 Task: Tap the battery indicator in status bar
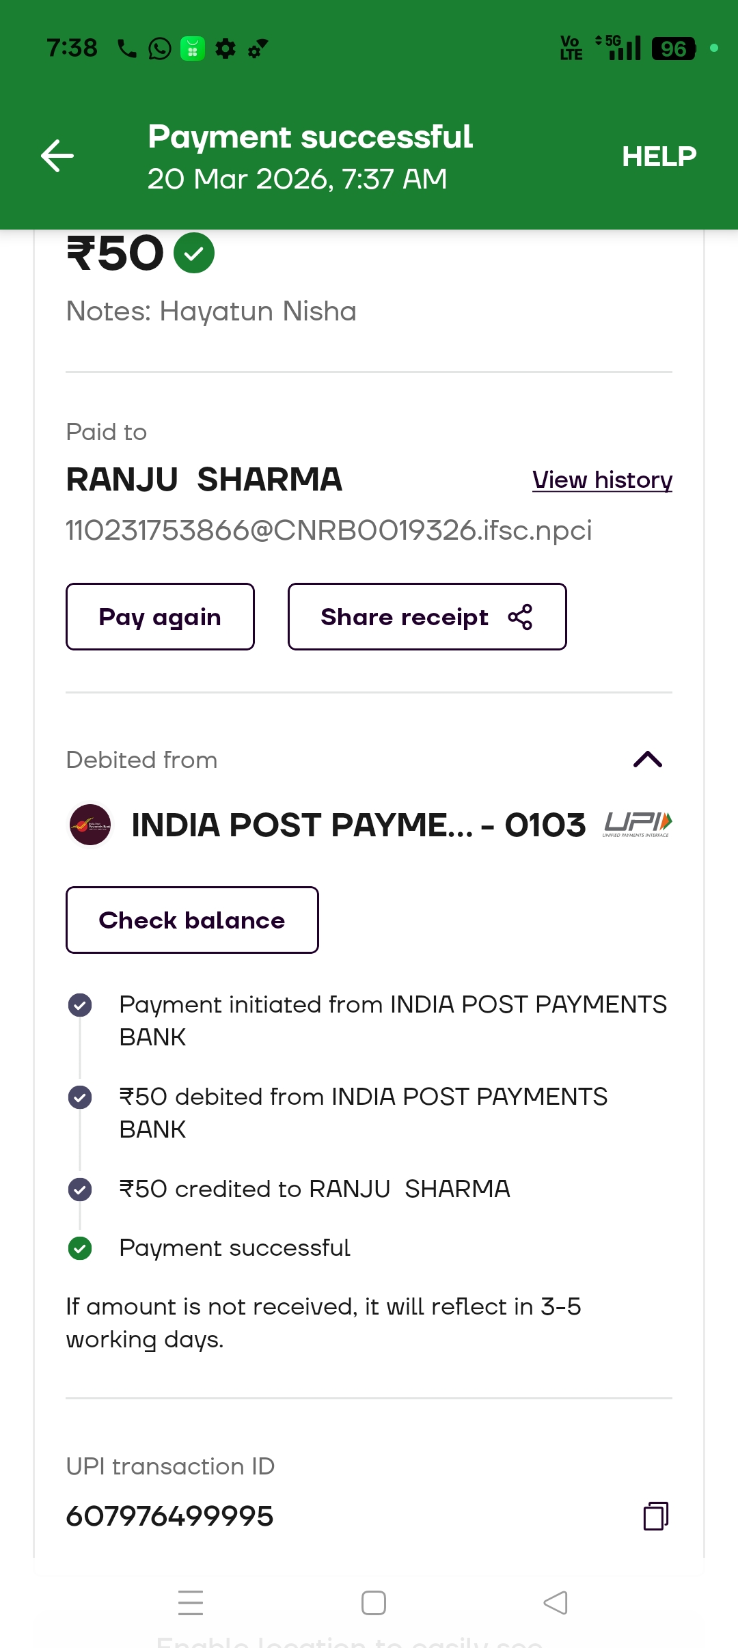pos(673,49)
